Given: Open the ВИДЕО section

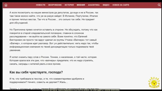Looking at the screenshot, I should [106, 5].
